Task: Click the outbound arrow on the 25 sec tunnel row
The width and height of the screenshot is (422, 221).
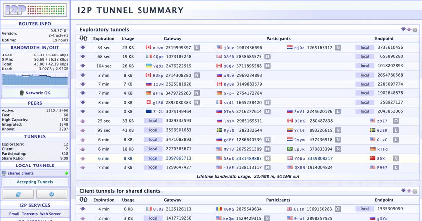Action: [83, 121]
